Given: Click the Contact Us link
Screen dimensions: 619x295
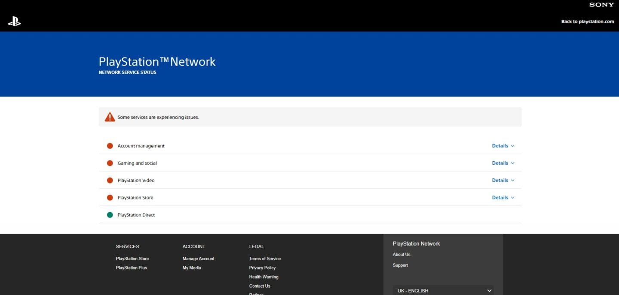Looking at the screenshot, I should 259,286.
